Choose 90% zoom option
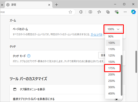Screen dimensions: 138x102 [x=113, y=37]
